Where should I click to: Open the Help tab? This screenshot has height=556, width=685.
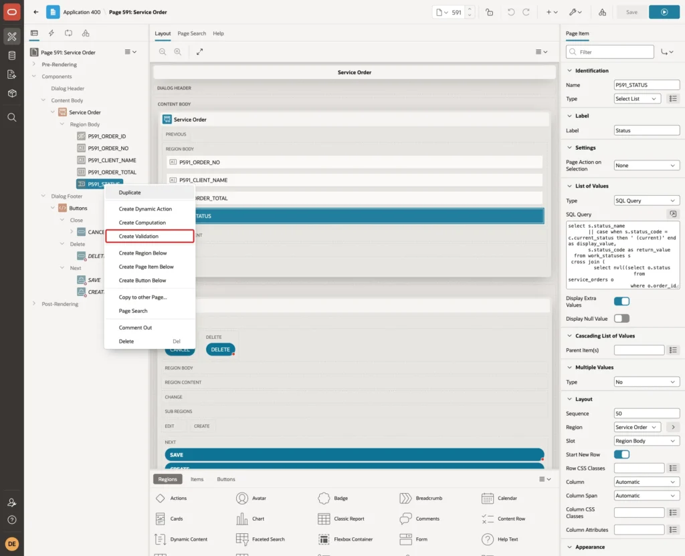point(219,33)
